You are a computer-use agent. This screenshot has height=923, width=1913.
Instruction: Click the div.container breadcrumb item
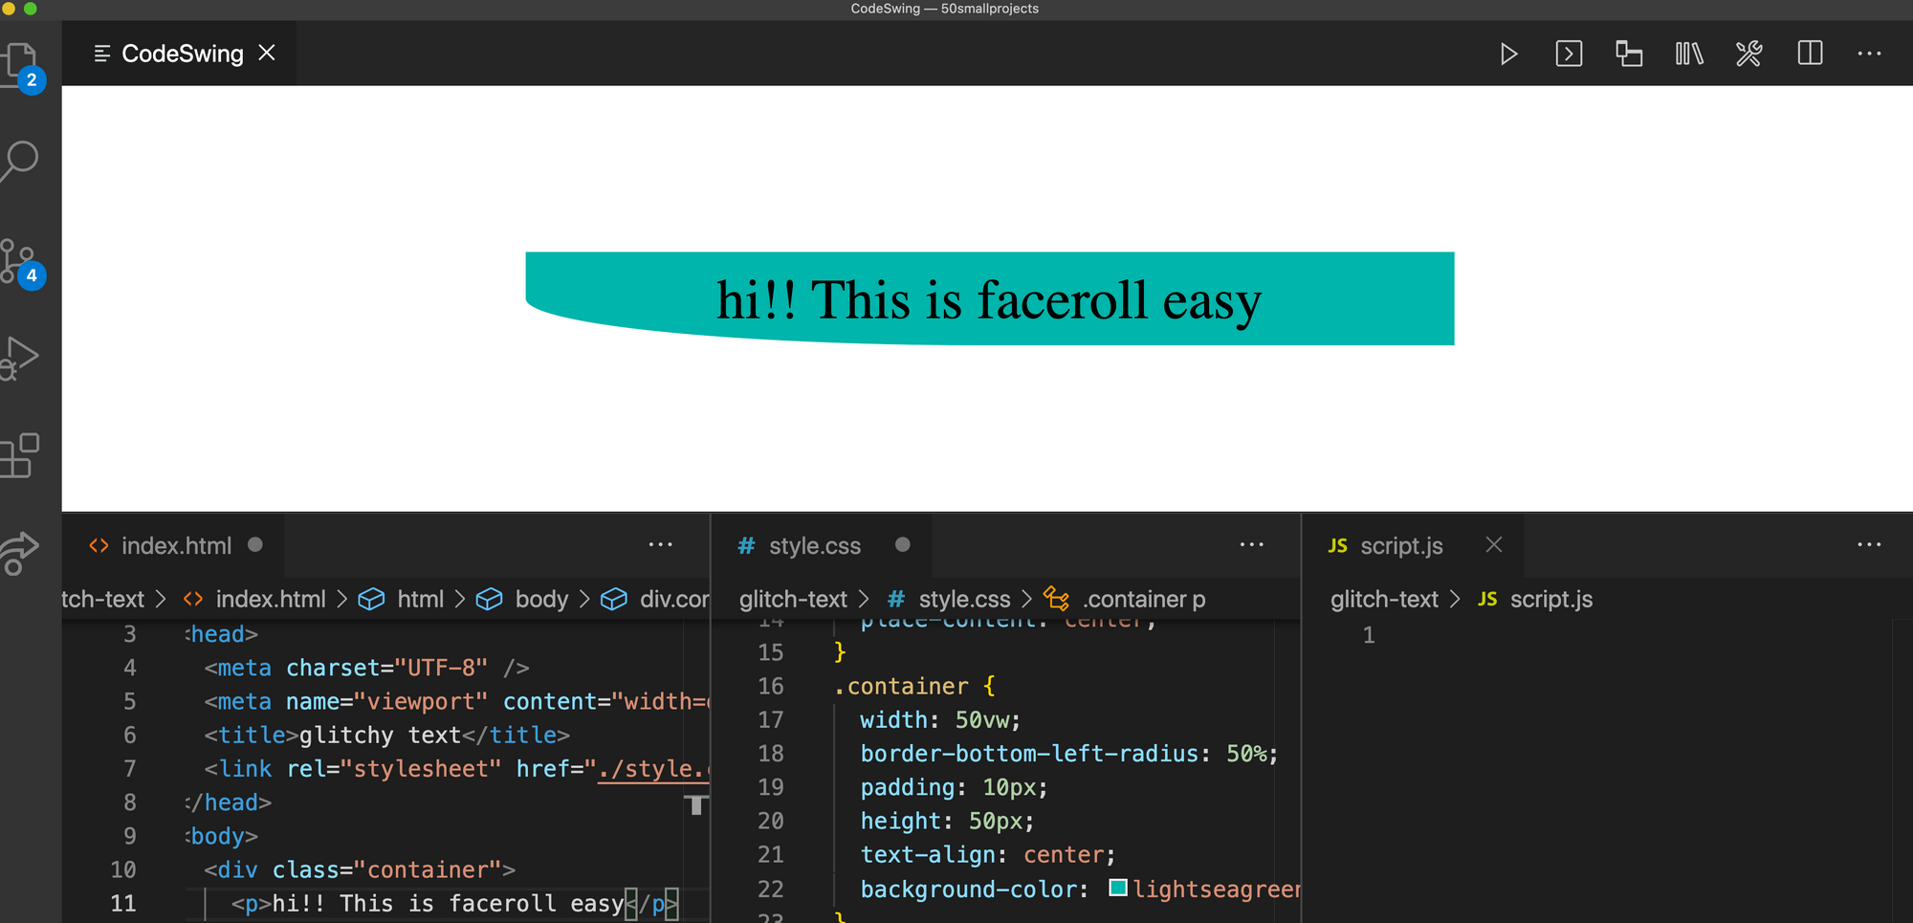point(655,599)
